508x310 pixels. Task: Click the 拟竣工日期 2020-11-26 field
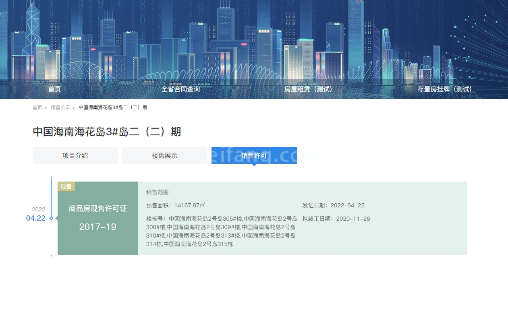pyautogui.click(x=336, y=219)
